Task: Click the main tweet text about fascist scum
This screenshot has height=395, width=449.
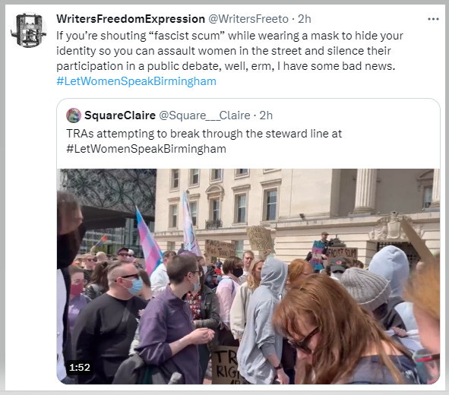Action: coord(229,51)
